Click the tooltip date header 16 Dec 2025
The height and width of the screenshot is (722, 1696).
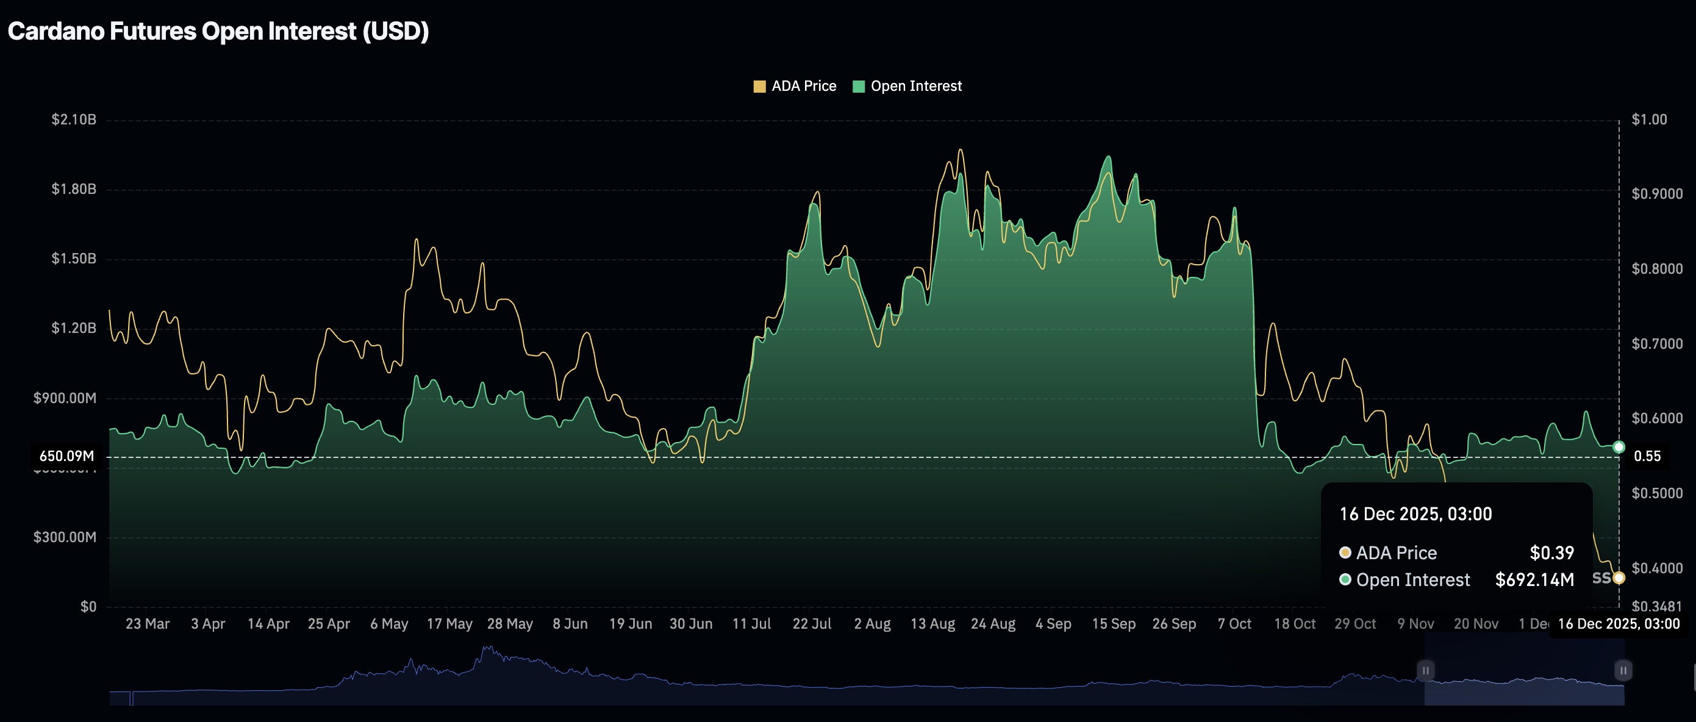pos(1415,514)
